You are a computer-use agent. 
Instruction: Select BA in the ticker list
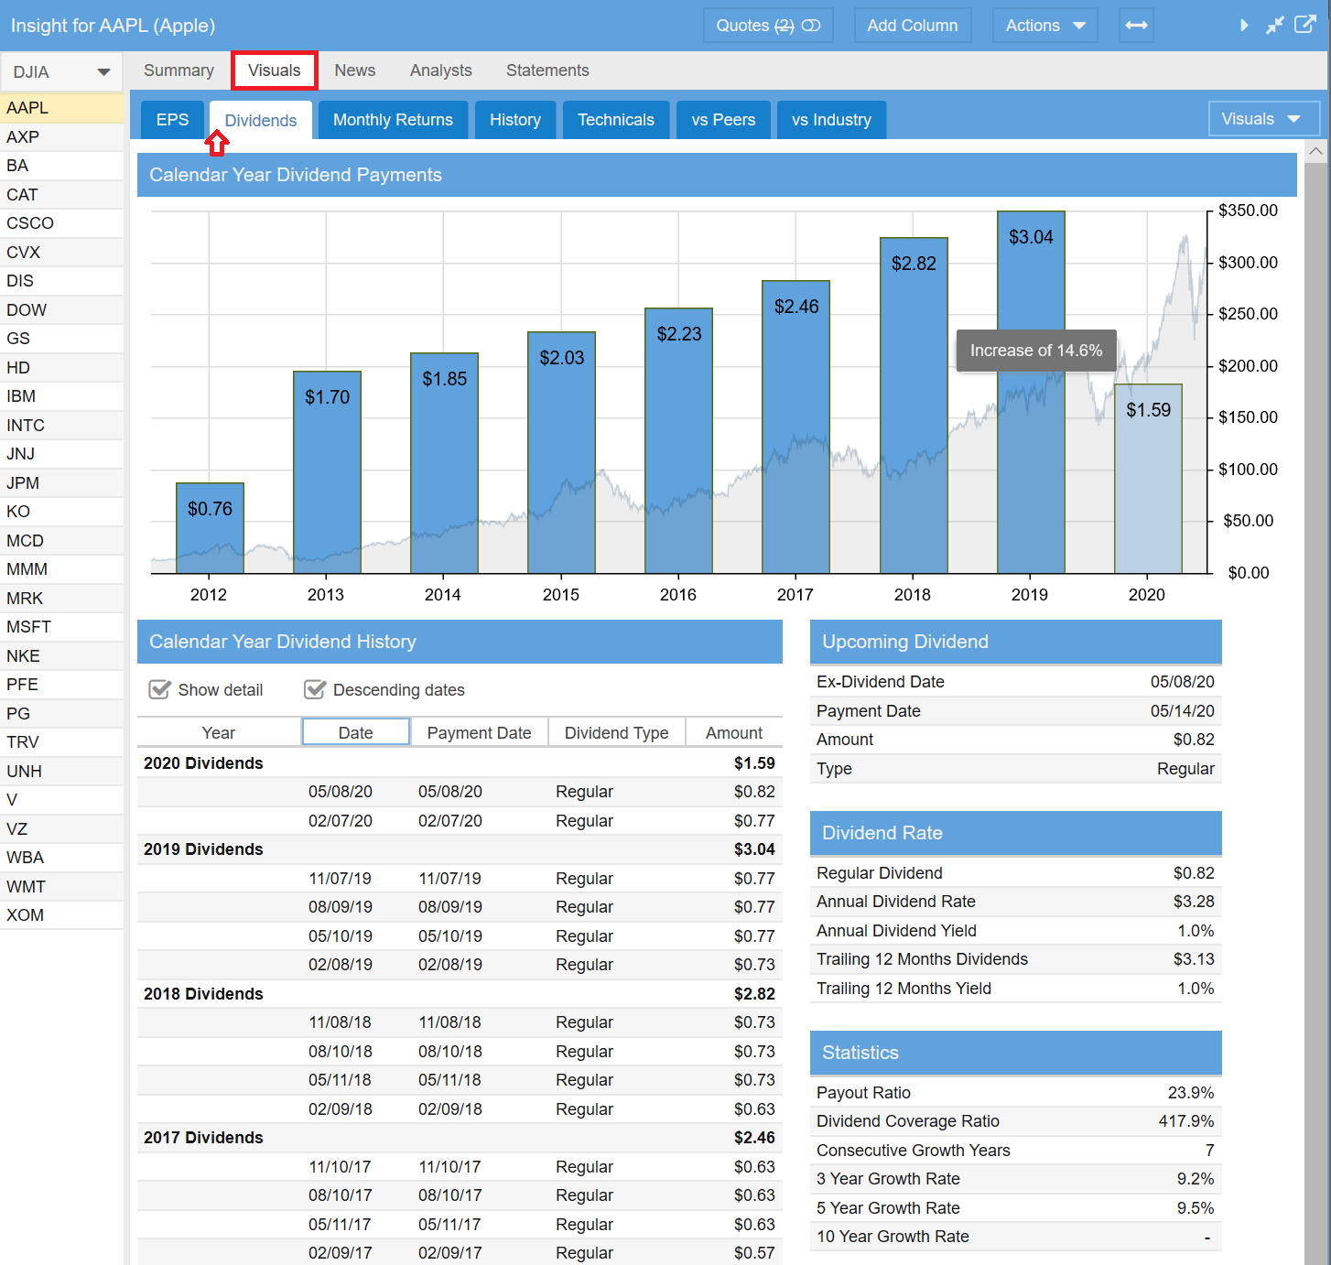[61, 166]
